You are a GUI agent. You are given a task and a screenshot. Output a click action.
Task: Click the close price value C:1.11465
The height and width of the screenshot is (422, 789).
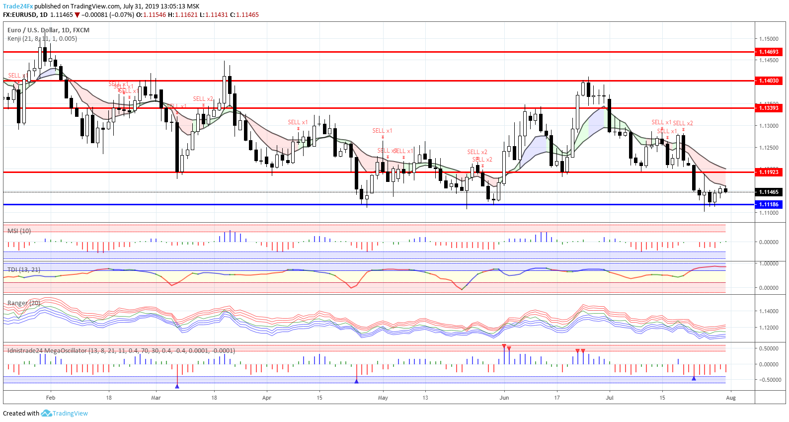tap(244, 15)
